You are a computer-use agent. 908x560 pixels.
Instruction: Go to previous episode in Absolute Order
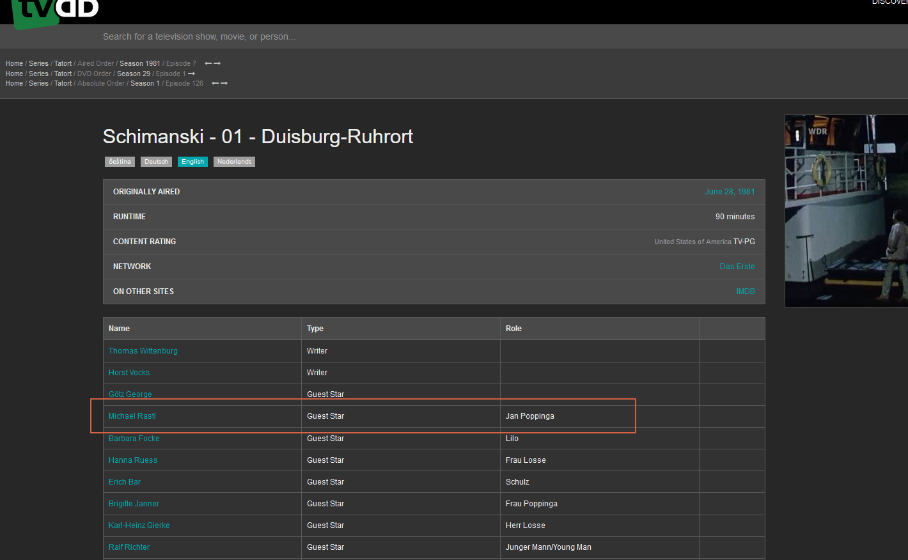tap(215, 83)
